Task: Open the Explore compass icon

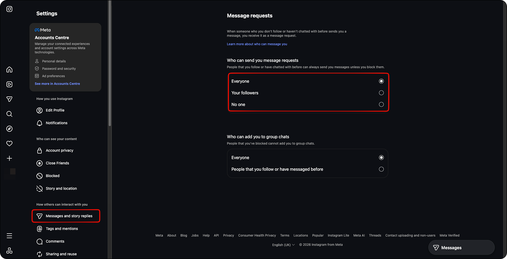Action: [x=9, y=129]
